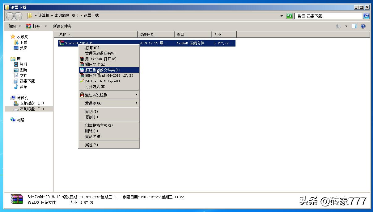This screenshot has height=212, width=373.
Task: Sort by the 类型 column header
Action: point(193,35)
